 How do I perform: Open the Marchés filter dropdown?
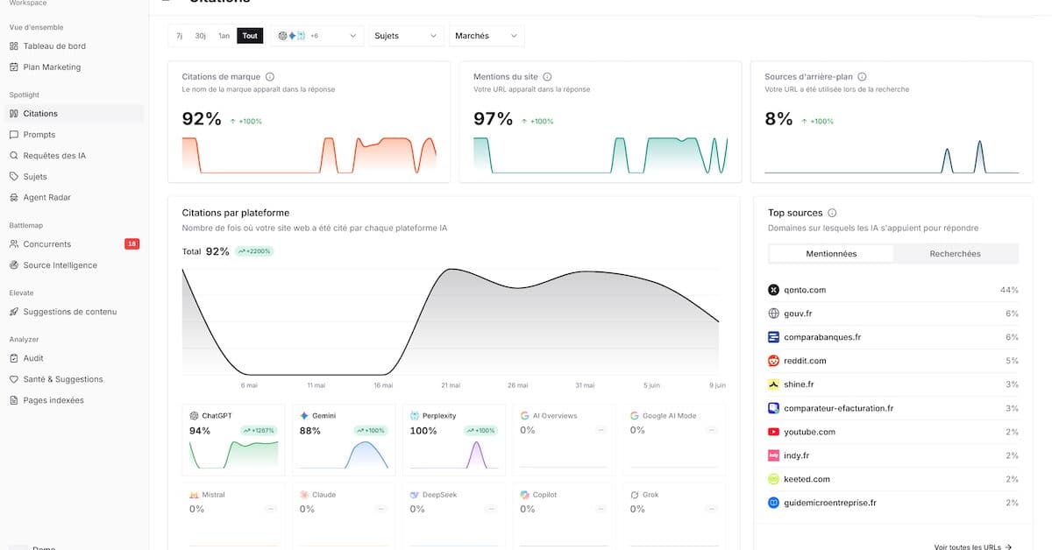coord(487,36)
